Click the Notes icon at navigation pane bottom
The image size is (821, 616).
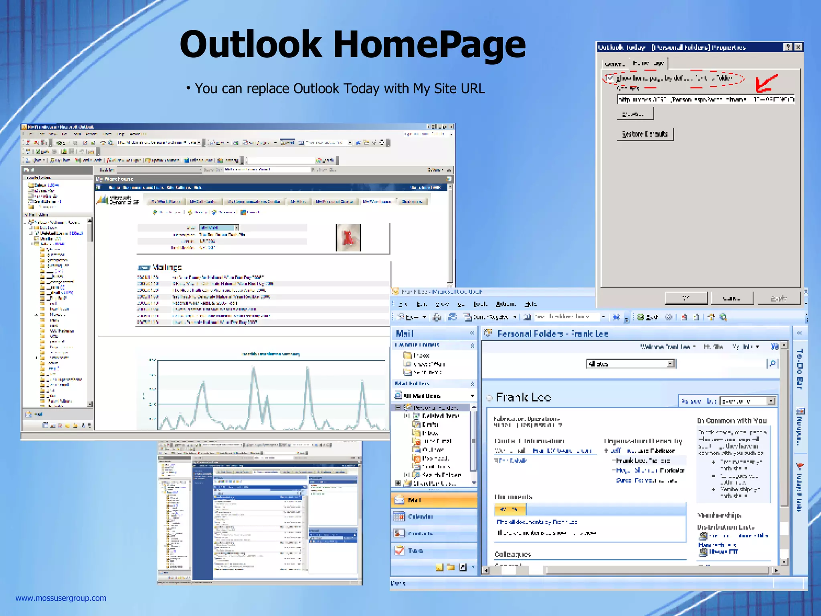(439, 567)
